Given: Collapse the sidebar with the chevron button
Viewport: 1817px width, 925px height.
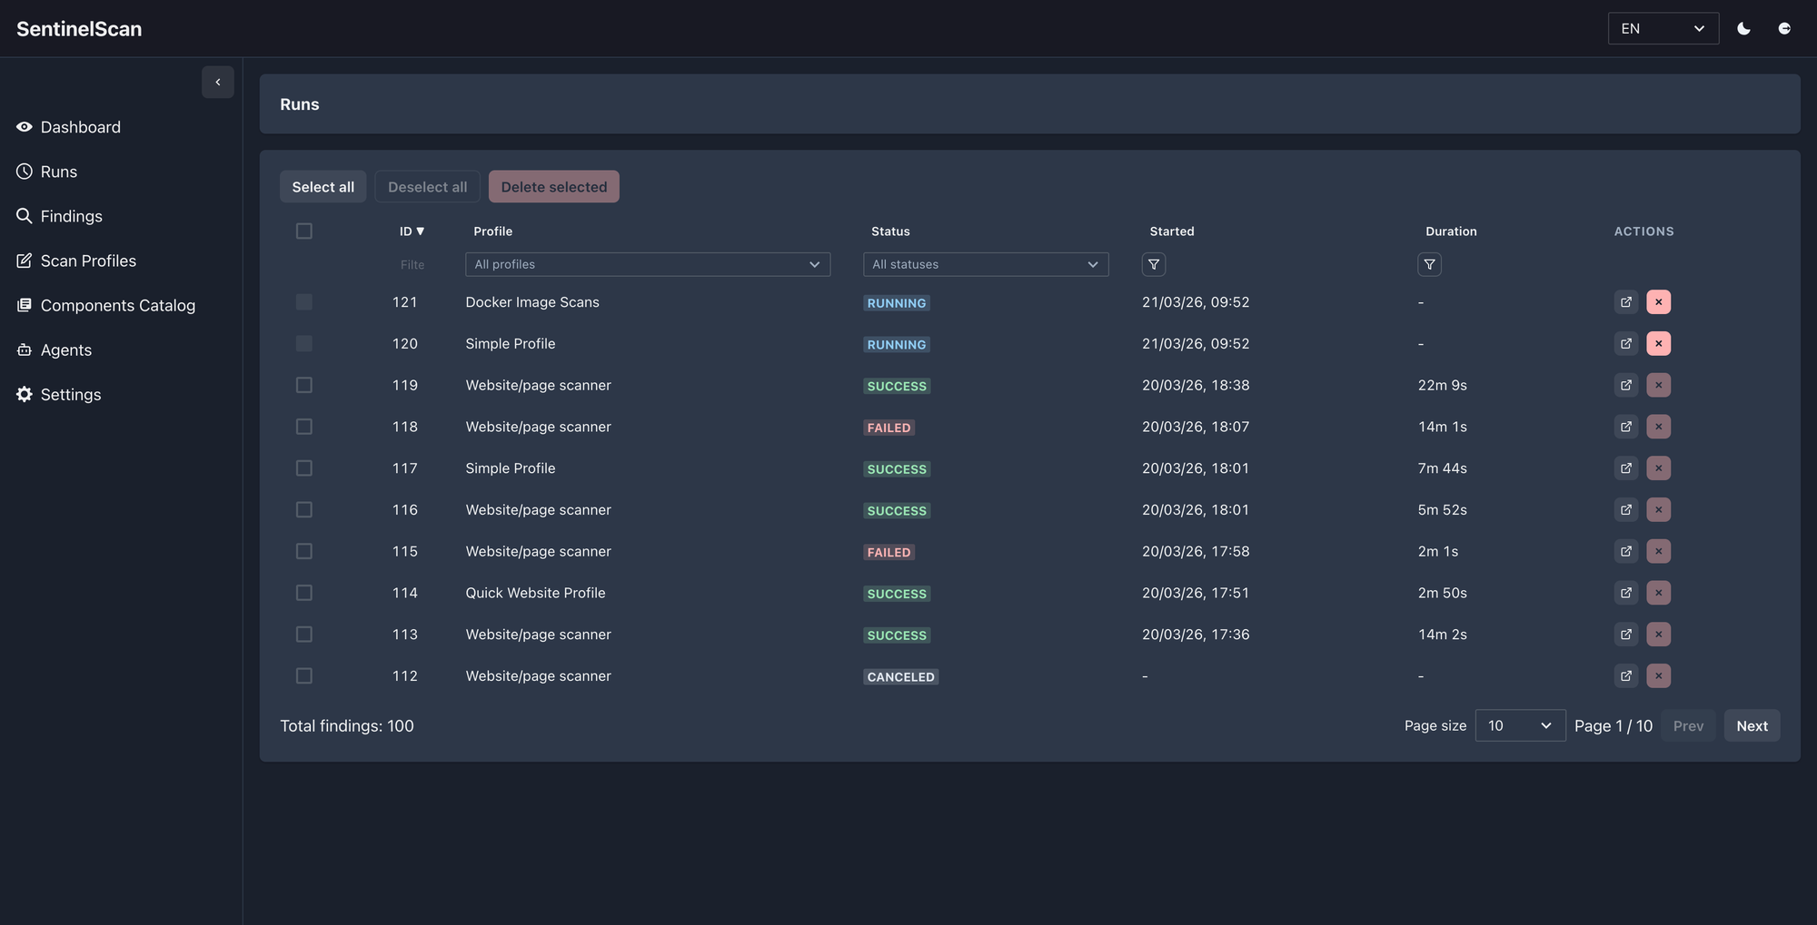Looking at the screenshot, I should pos(217,82).
